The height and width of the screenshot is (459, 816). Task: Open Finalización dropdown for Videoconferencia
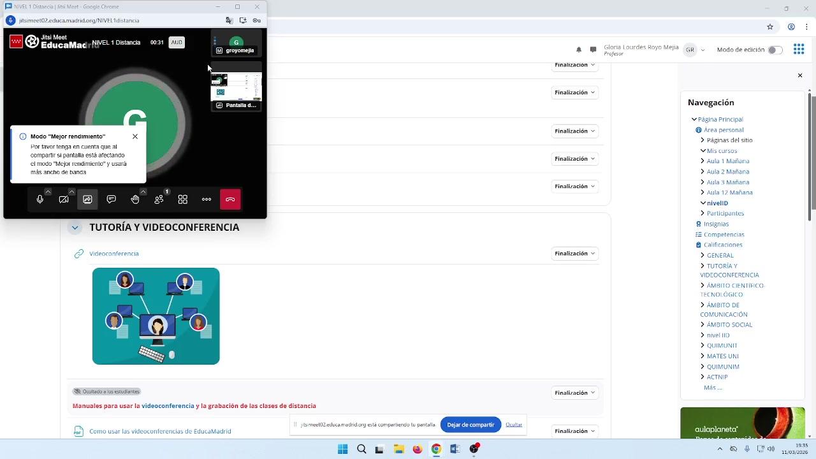pyautogui.click(x=575, y=254)
